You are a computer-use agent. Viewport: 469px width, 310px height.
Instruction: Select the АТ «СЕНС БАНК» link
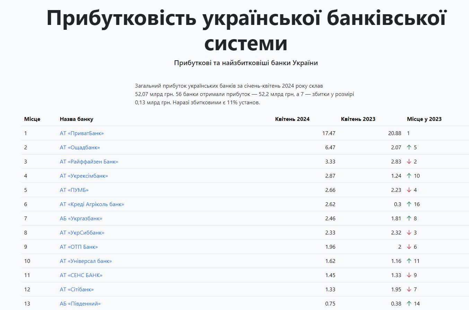pos(81,275)
